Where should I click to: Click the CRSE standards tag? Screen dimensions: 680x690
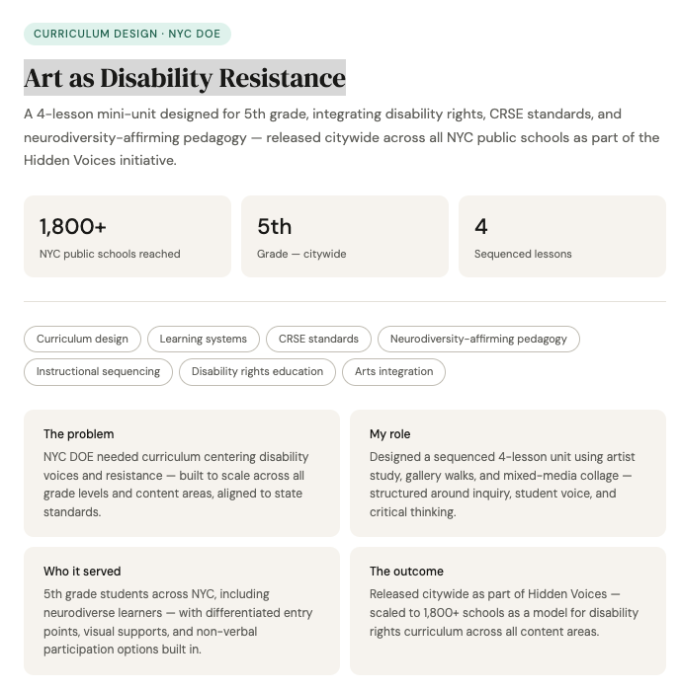[318, 339]
